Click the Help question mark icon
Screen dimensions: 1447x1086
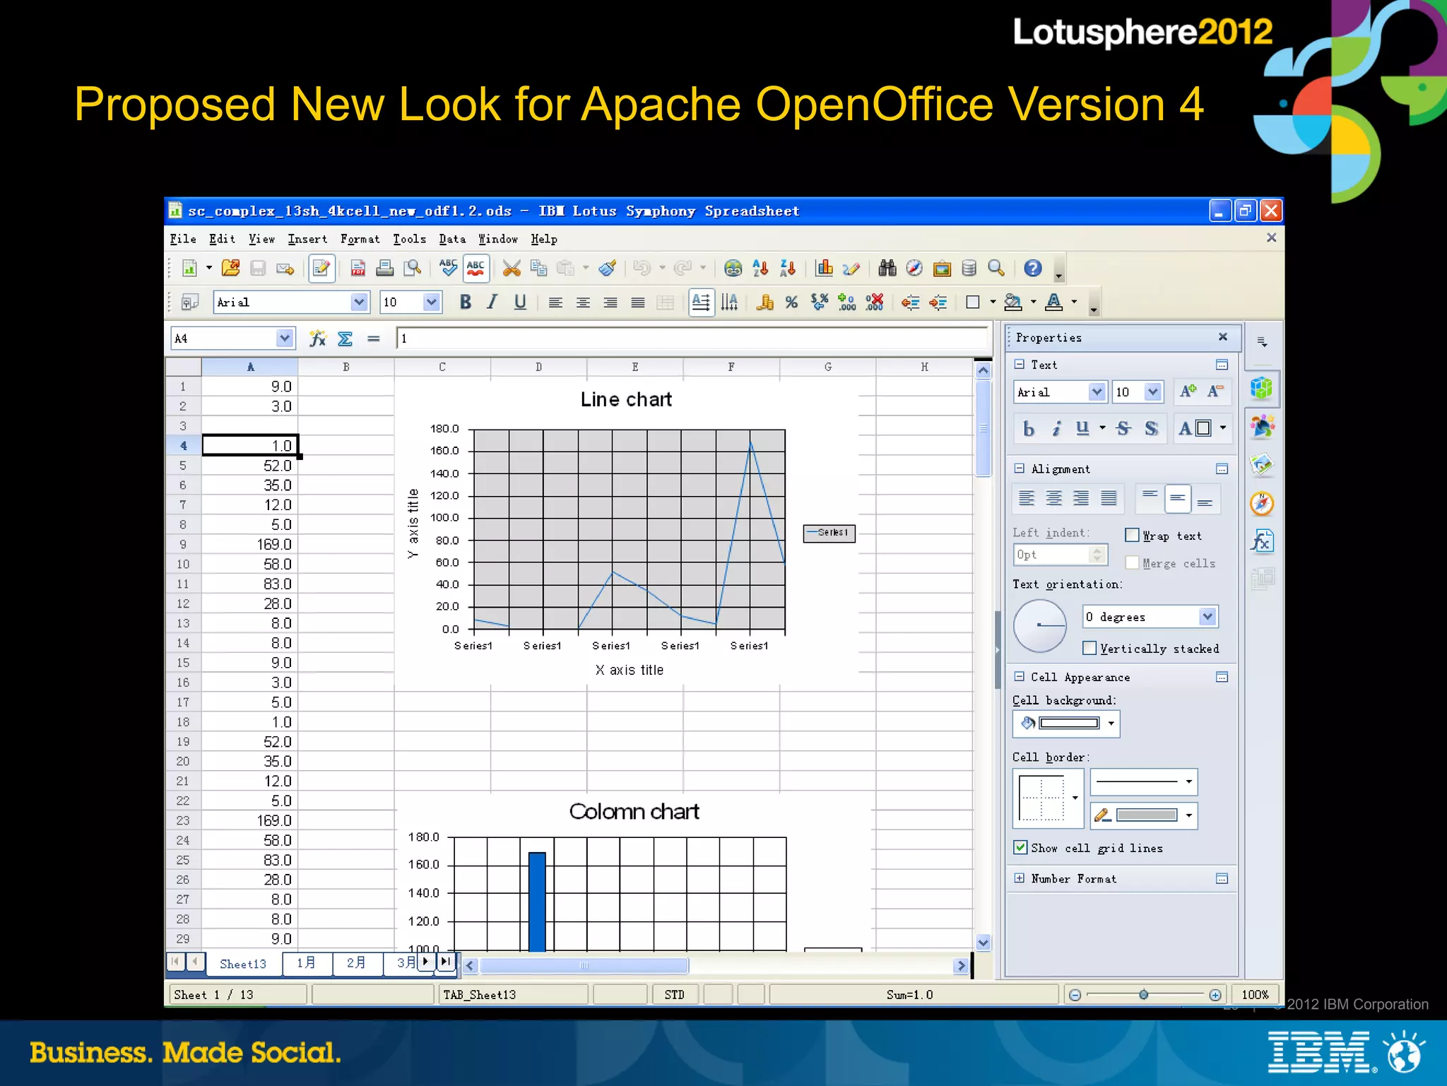1032,268
